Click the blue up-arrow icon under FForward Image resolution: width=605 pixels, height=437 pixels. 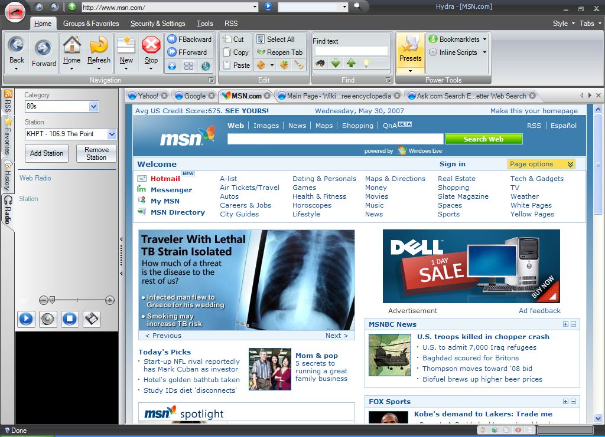tap(172, 66)
